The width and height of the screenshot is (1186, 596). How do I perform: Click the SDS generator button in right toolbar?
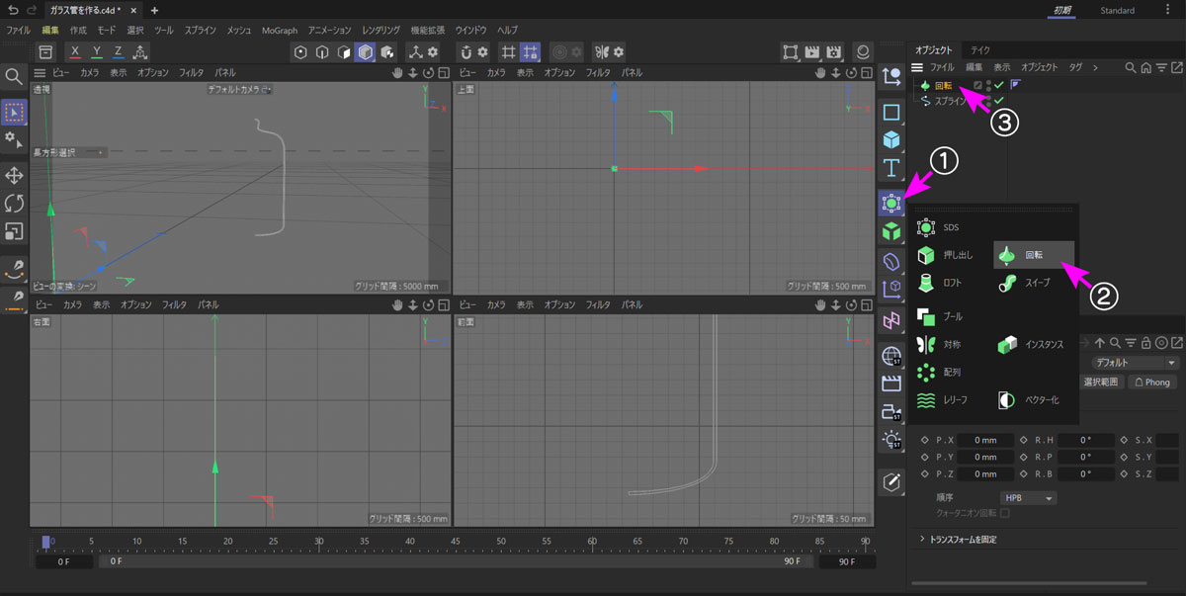tap(890, 203)
